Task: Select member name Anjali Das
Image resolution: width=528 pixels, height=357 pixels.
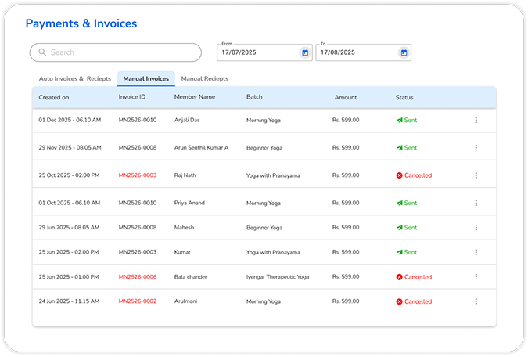Action: [187, 120]
